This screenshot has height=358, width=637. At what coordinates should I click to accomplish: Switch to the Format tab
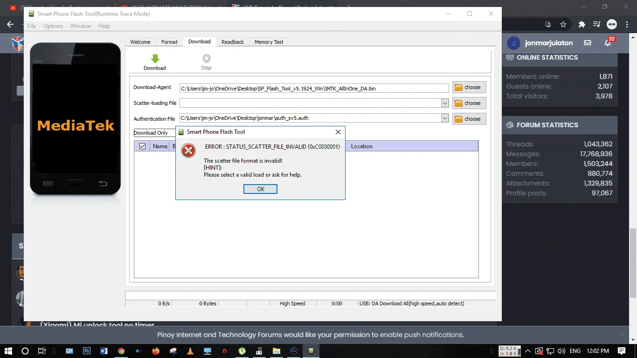tap(169, 42)
